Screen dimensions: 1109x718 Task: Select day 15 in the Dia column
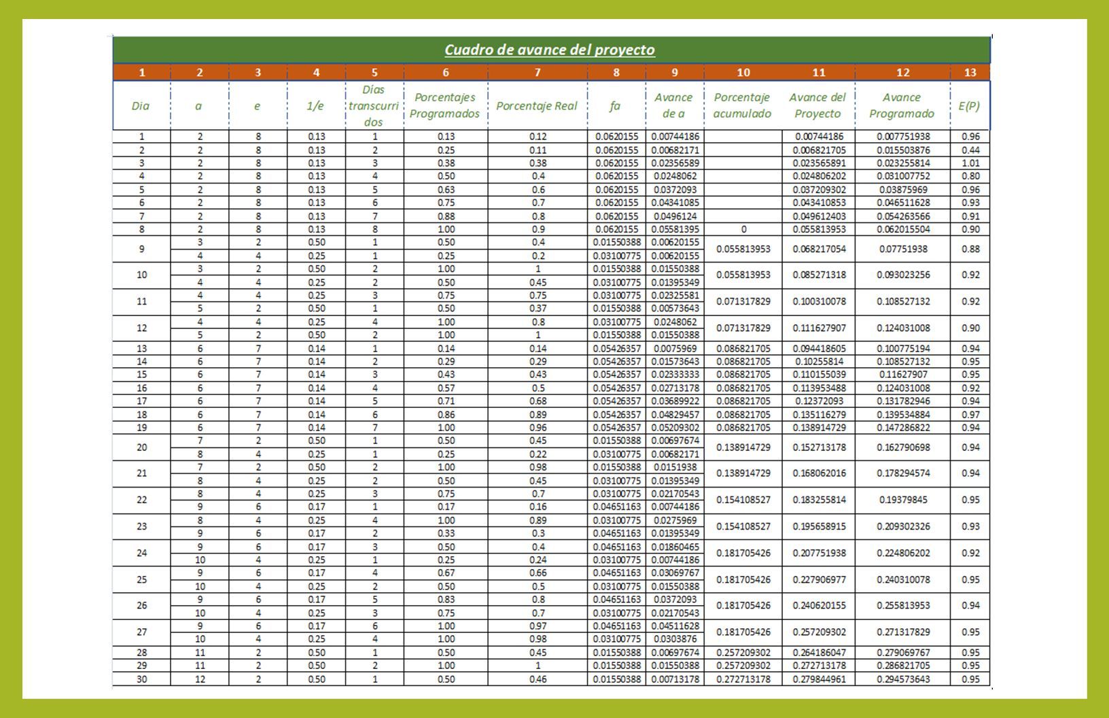[142, 375]
